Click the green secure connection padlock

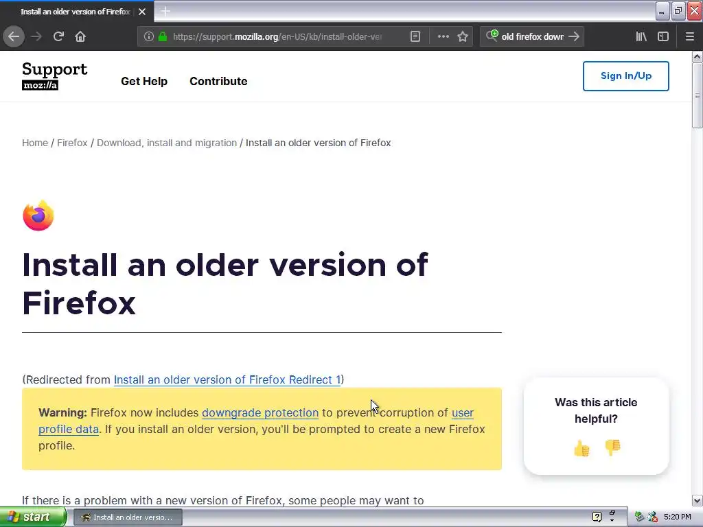click(x=163, y=36)
